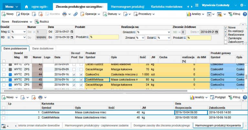248x130 pixels.
Task: Click the delete icon in lower toolbar
Action: pyautogui.click(x=34, y=97)
